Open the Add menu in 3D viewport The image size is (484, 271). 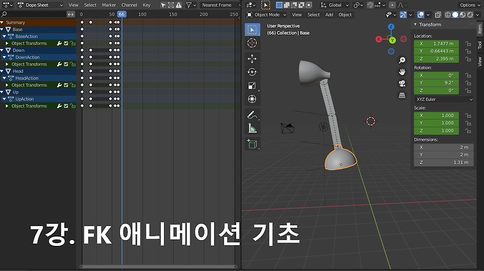pos(329,14)
